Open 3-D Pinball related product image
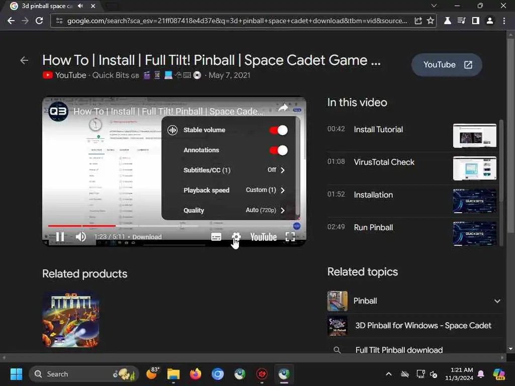 click(70, 319)
